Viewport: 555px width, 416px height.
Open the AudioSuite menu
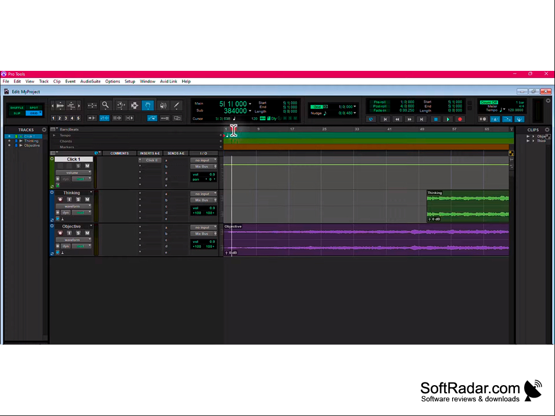(90, 81)
